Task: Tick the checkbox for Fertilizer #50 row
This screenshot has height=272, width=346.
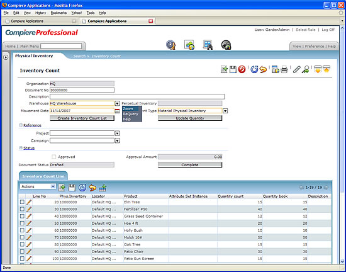Action: coord(22,209)
